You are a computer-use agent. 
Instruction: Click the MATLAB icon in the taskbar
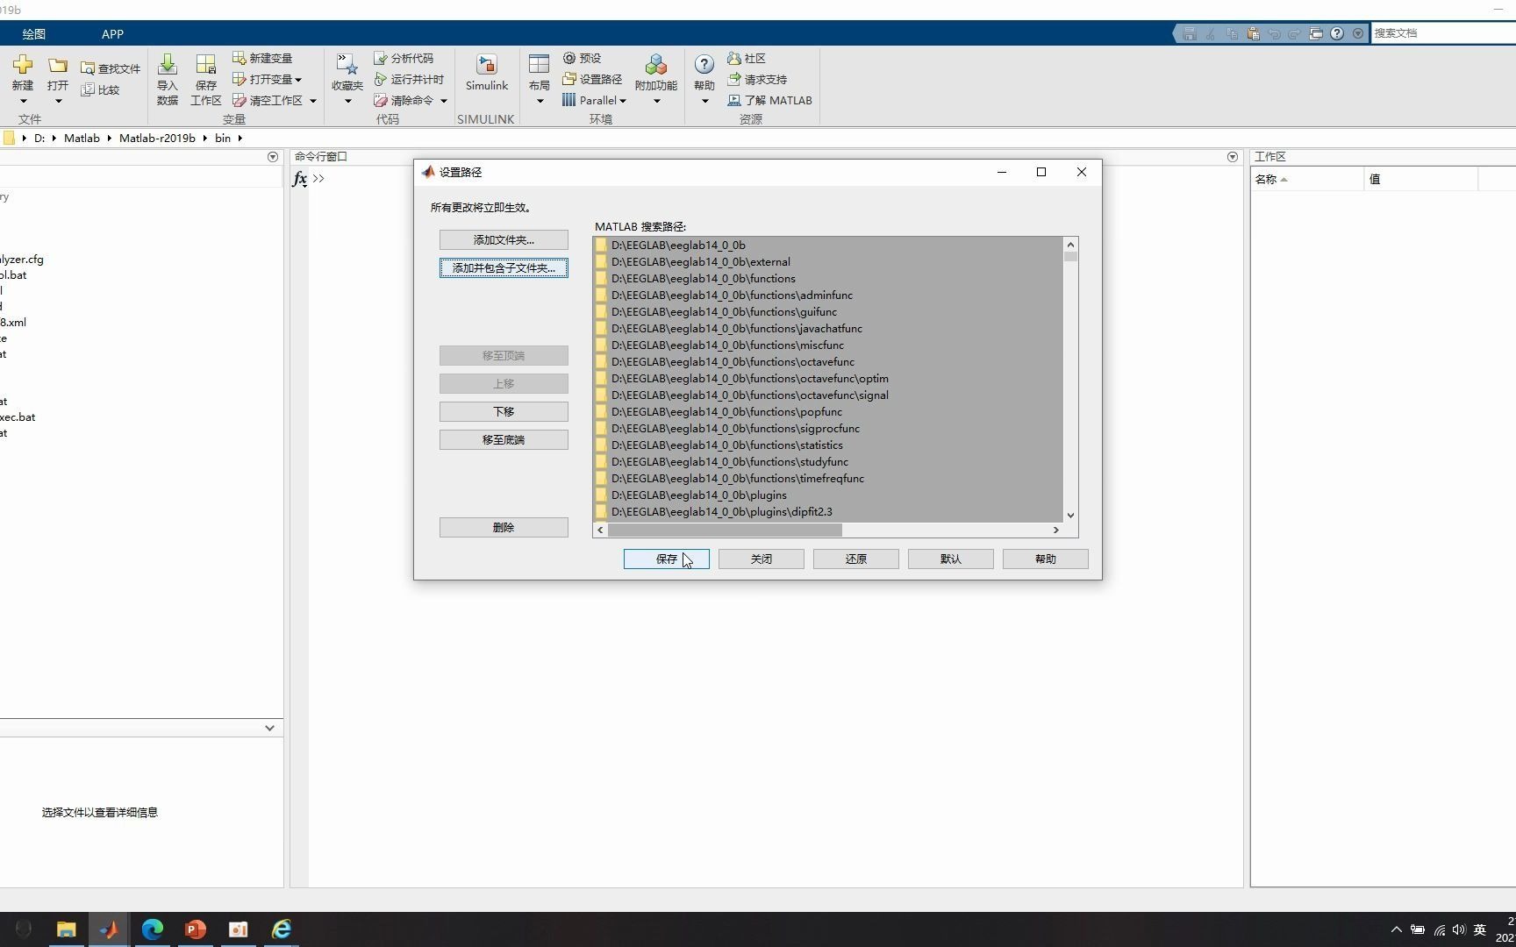[x=109, y=929]
